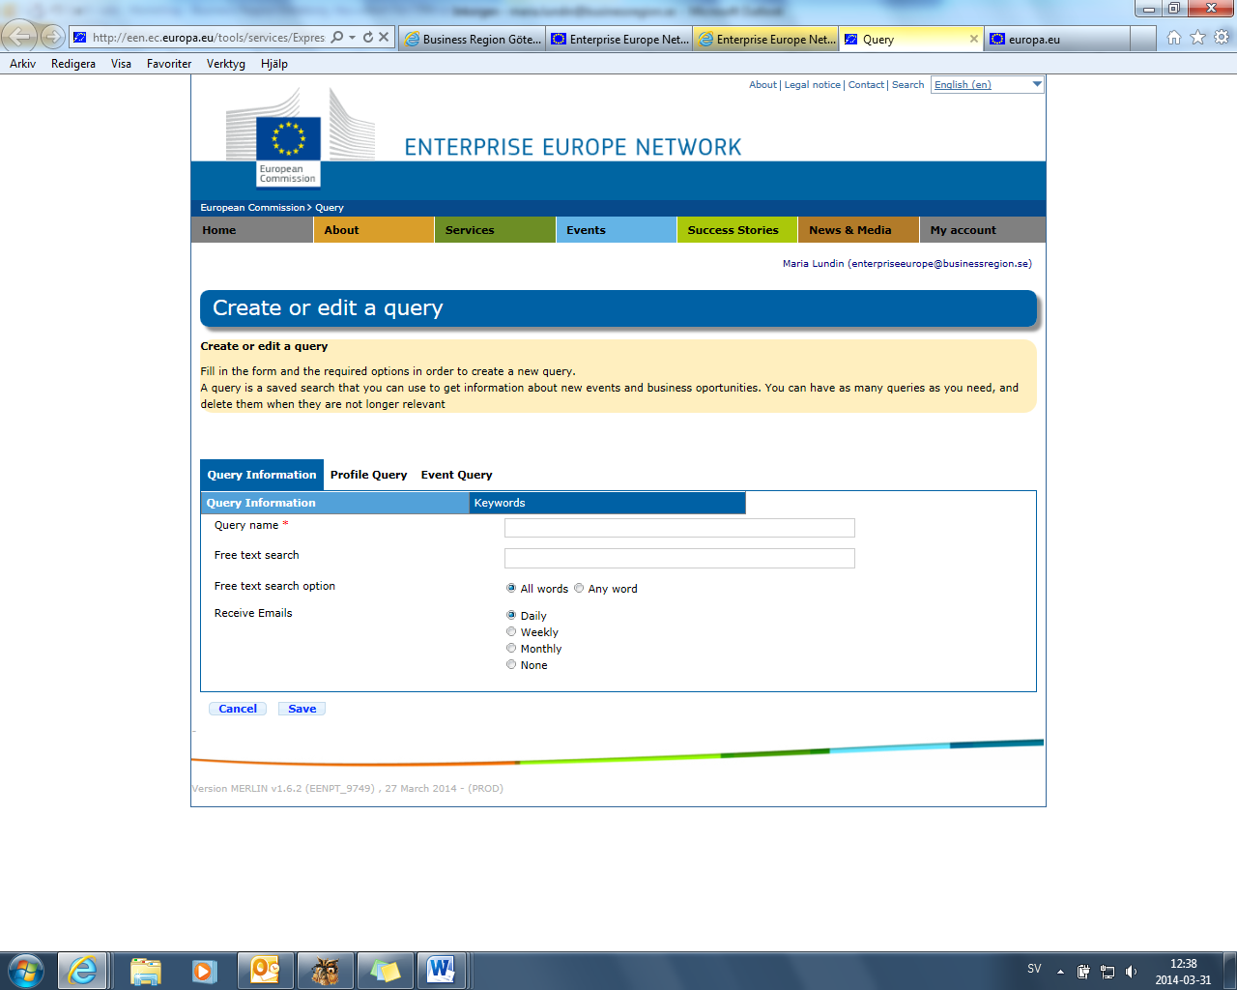Open the About navigation item
Viewport: 1237px width, 990px height.
374,230
